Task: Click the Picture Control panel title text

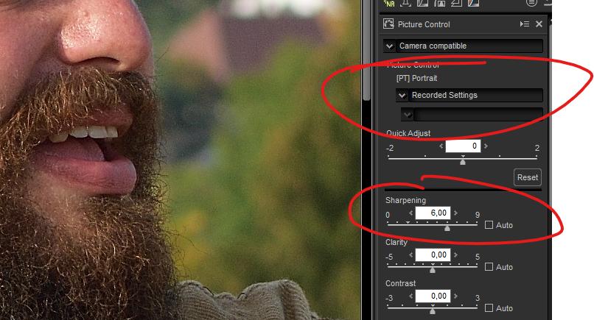Action: pyautogui.click(x=424, y=24)
